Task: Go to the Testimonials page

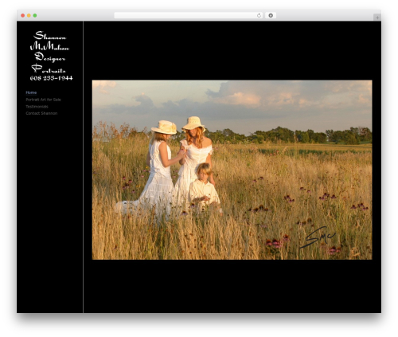Action: click(37, 107)
